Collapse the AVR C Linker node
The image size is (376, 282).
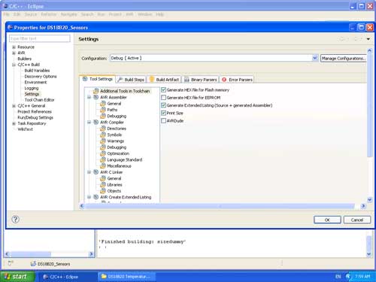(89, 172)
